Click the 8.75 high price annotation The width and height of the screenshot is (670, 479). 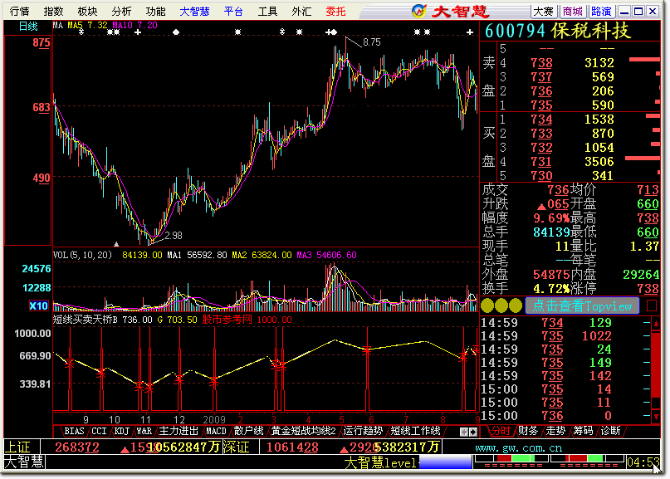click(371, 42)
